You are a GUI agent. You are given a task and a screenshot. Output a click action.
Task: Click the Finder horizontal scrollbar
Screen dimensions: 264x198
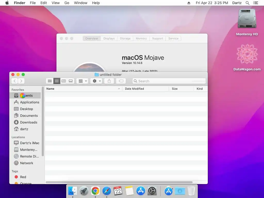[x=119, y=182]
